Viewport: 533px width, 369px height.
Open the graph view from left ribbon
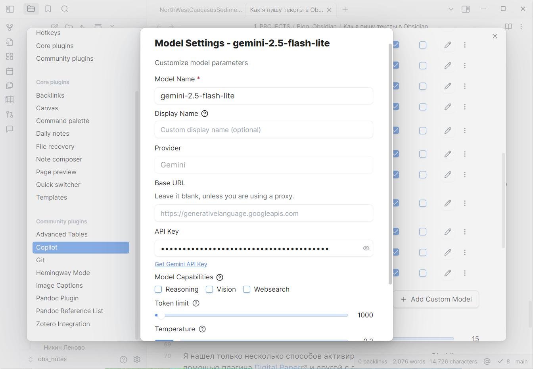[x=10, y=27]
